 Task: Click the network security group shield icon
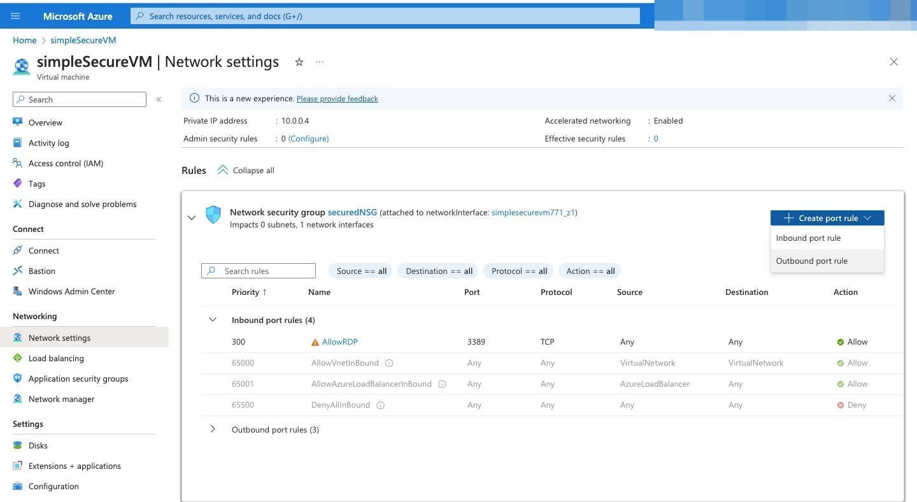tap(213, 215)
